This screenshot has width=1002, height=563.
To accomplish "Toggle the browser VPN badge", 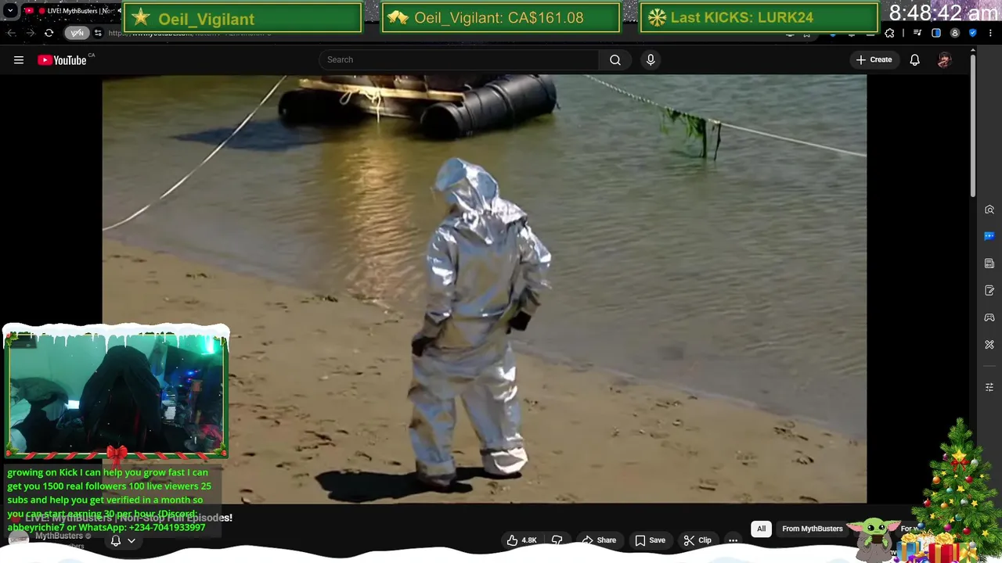I will click(77, 33).
